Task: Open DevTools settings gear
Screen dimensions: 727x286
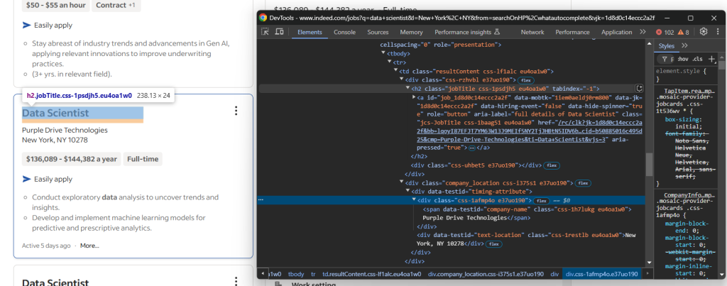Action: point(704,32)
